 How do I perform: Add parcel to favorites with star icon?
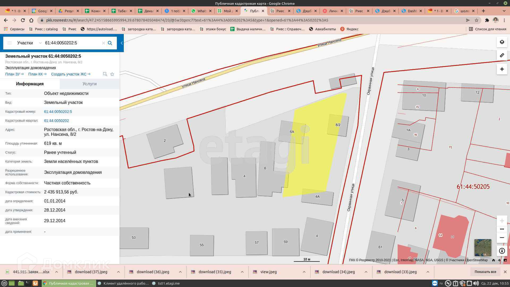112,74
